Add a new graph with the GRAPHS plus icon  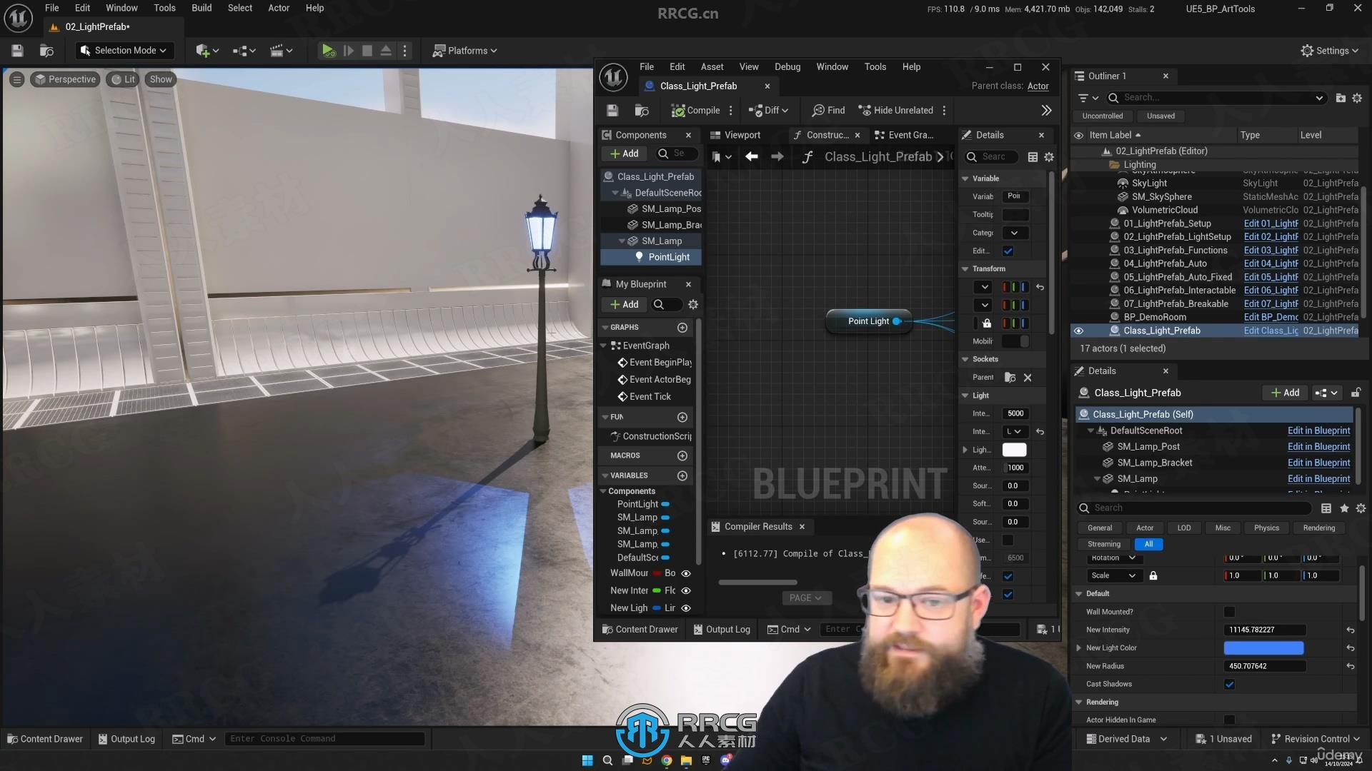682,328
